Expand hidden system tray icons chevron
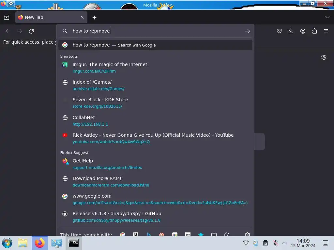Screen dimensions: 334x250 (284, 243)
